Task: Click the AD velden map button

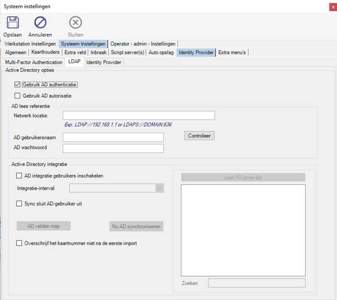Action: pos(43,226)
